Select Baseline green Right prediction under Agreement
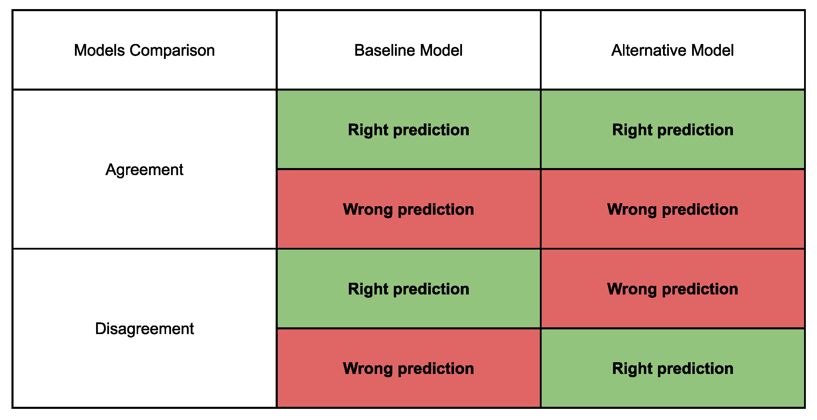The image size is (817, 420). point(408,130)
